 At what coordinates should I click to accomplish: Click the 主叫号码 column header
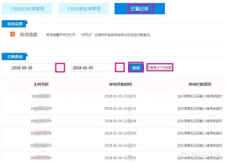tap(41, 84)
